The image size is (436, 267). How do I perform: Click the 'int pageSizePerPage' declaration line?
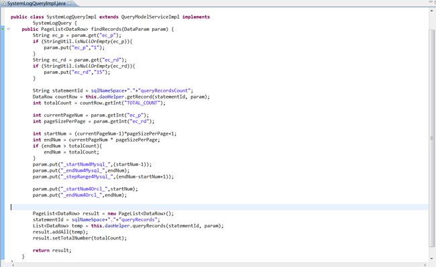[x=93, y=121]
